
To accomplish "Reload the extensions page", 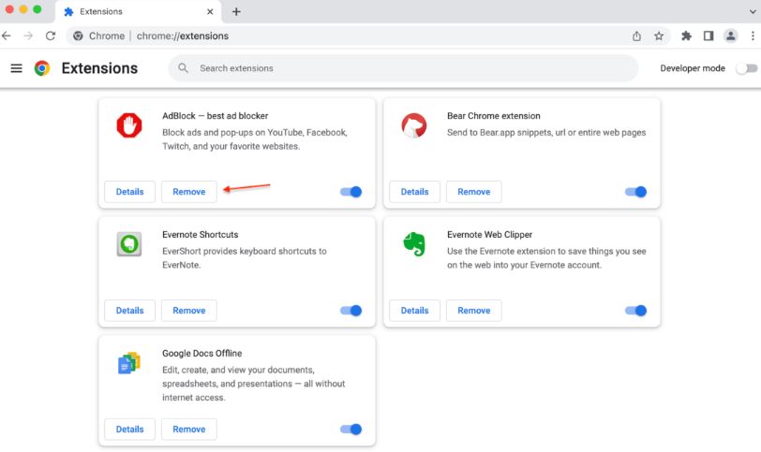I will (51, 36).
